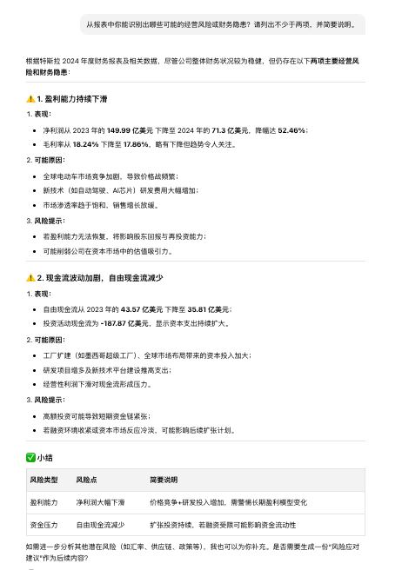Click the 自由现金流减少 table cell
The height and width of the screenshot is (570, 402).
[x=100, y=525]
